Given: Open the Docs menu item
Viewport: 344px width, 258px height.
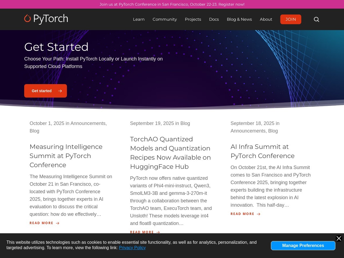Looking at the screenshot, I should pyautogui.click(x=214, y=19).
